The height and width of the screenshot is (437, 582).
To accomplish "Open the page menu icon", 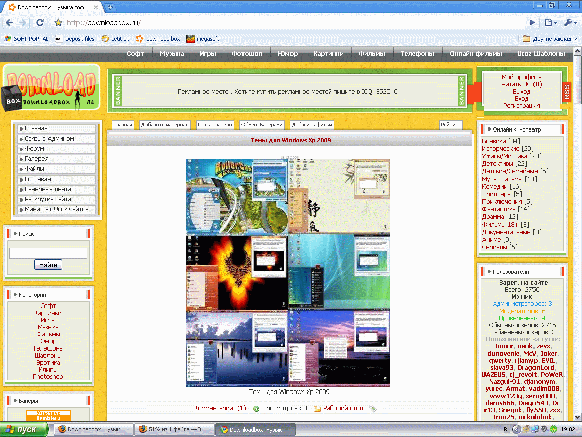I will [551, 23].
